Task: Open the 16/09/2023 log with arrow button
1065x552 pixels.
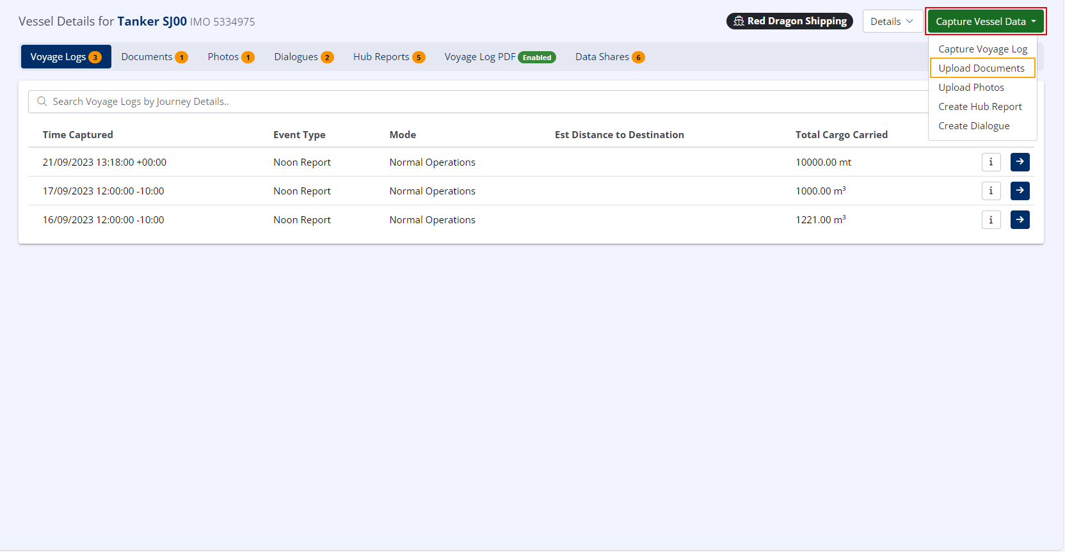Action: (1020, 220)
